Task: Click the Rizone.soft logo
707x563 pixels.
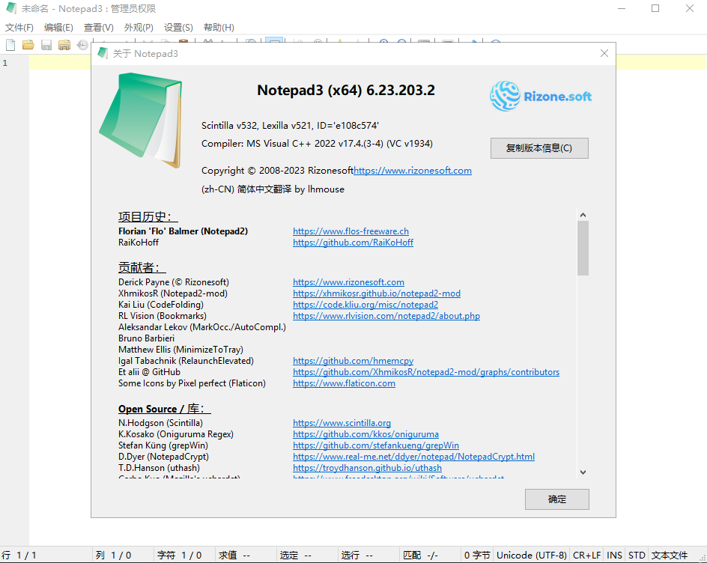Action: click(541, 96)
